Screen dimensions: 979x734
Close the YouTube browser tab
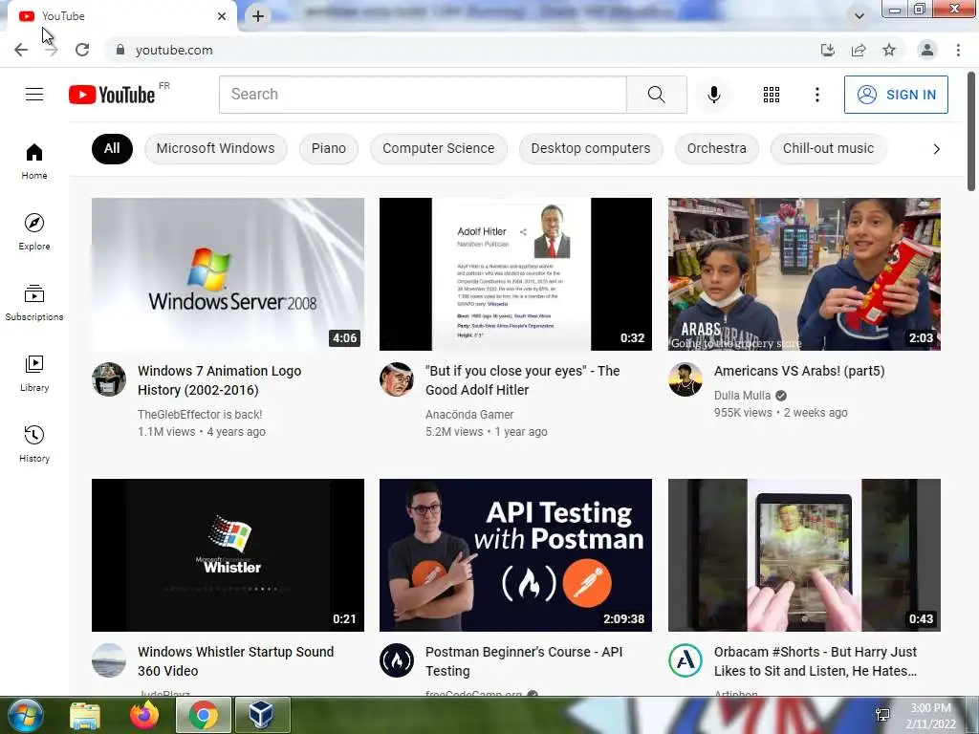[x=222, y=16]
